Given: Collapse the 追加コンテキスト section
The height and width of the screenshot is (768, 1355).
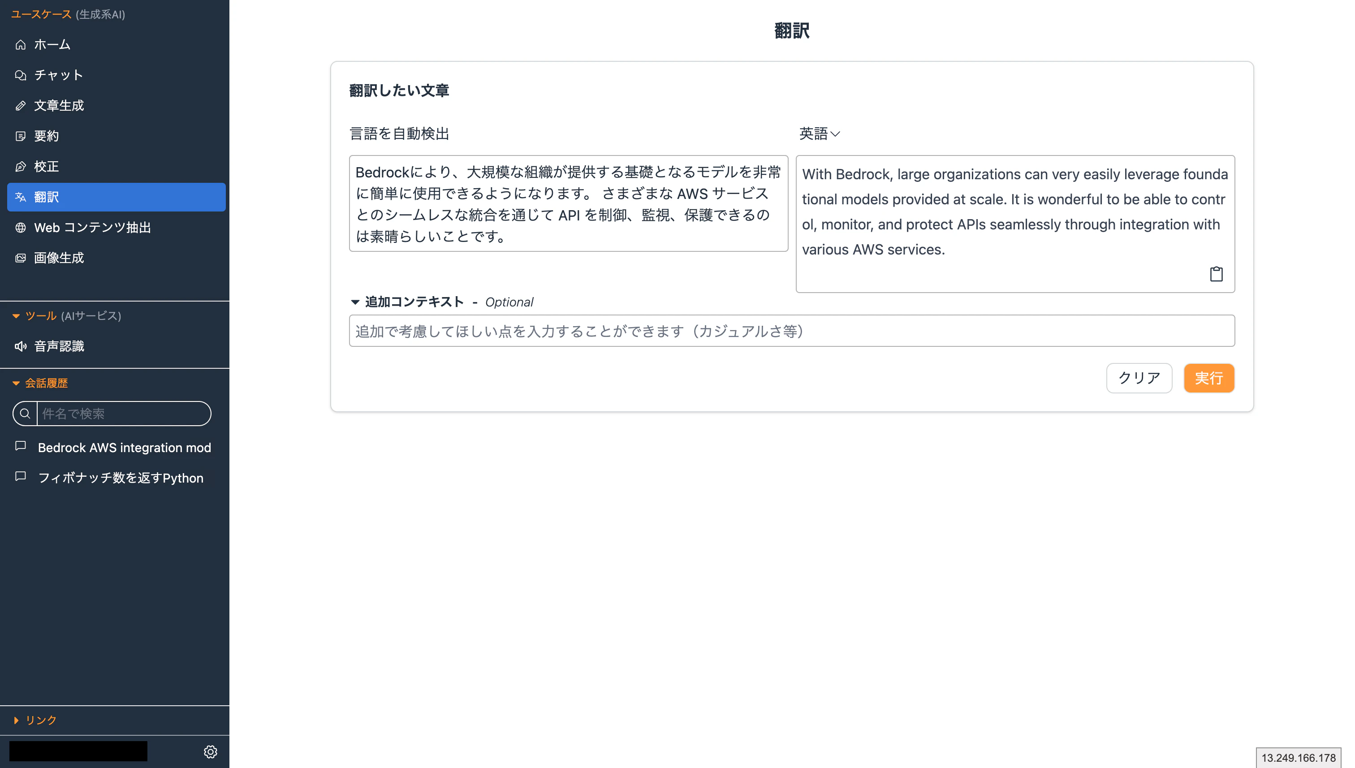Looking at the screenshot, I should [x=355, y=302].
